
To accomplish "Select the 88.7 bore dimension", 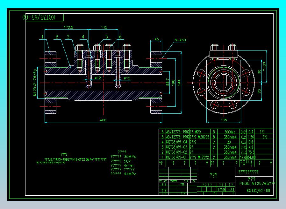I will 168,82.
